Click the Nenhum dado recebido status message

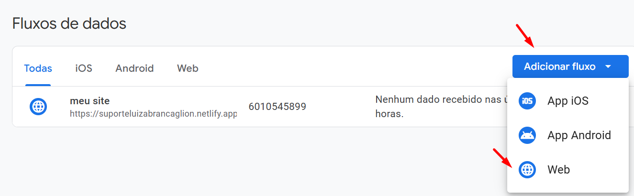click(440, 107)
